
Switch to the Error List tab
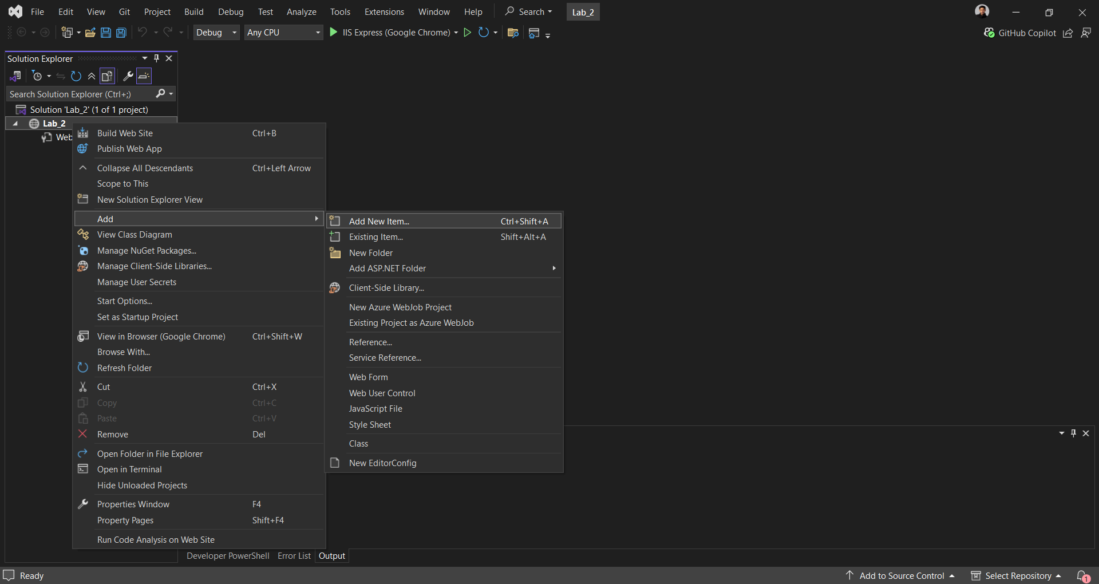pyautogui.click(x=294, y=556)
